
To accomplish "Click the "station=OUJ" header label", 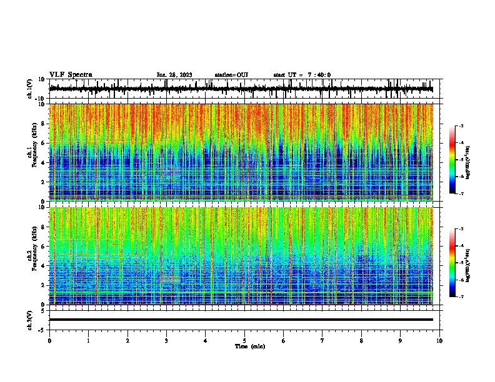I will (x=231, y=75).
